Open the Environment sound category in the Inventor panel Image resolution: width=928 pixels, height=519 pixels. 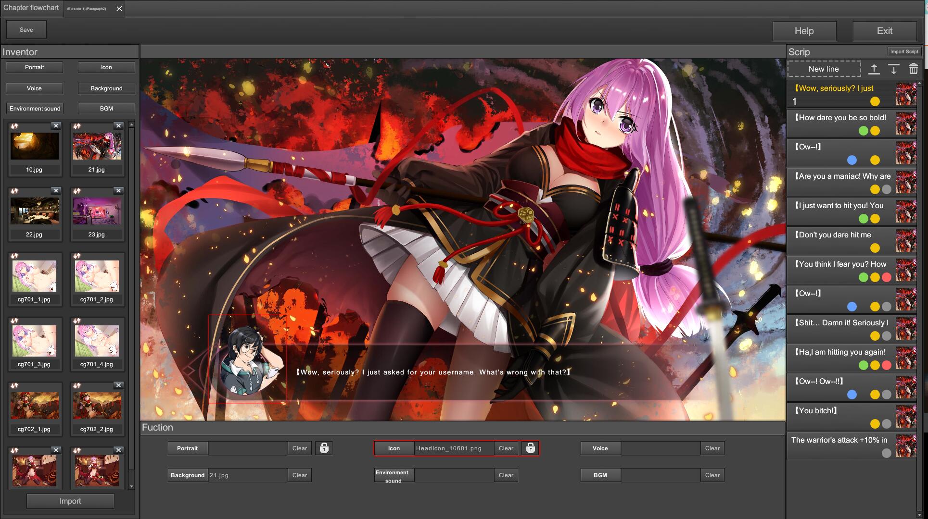coord(34,108)
